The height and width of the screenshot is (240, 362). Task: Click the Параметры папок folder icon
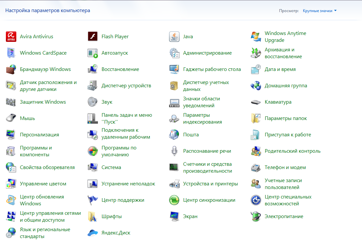[x=256, y=118]
